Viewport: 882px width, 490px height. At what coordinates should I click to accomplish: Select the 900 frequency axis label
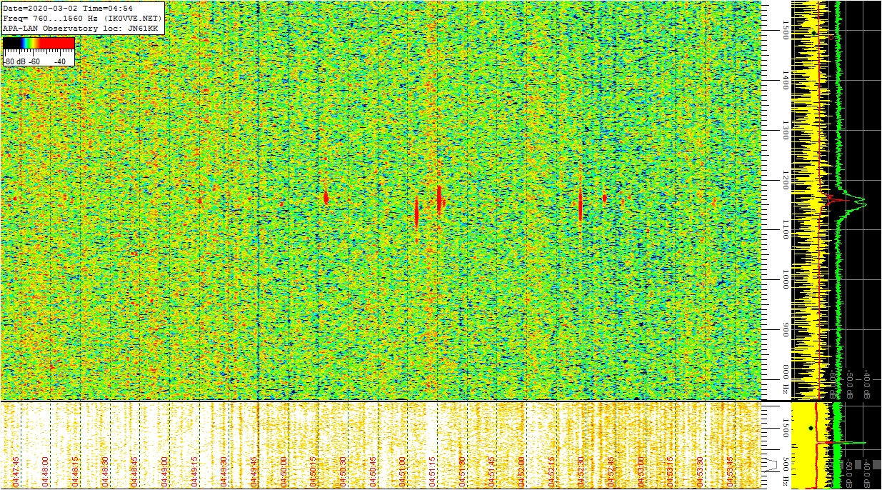click(785, 330)
